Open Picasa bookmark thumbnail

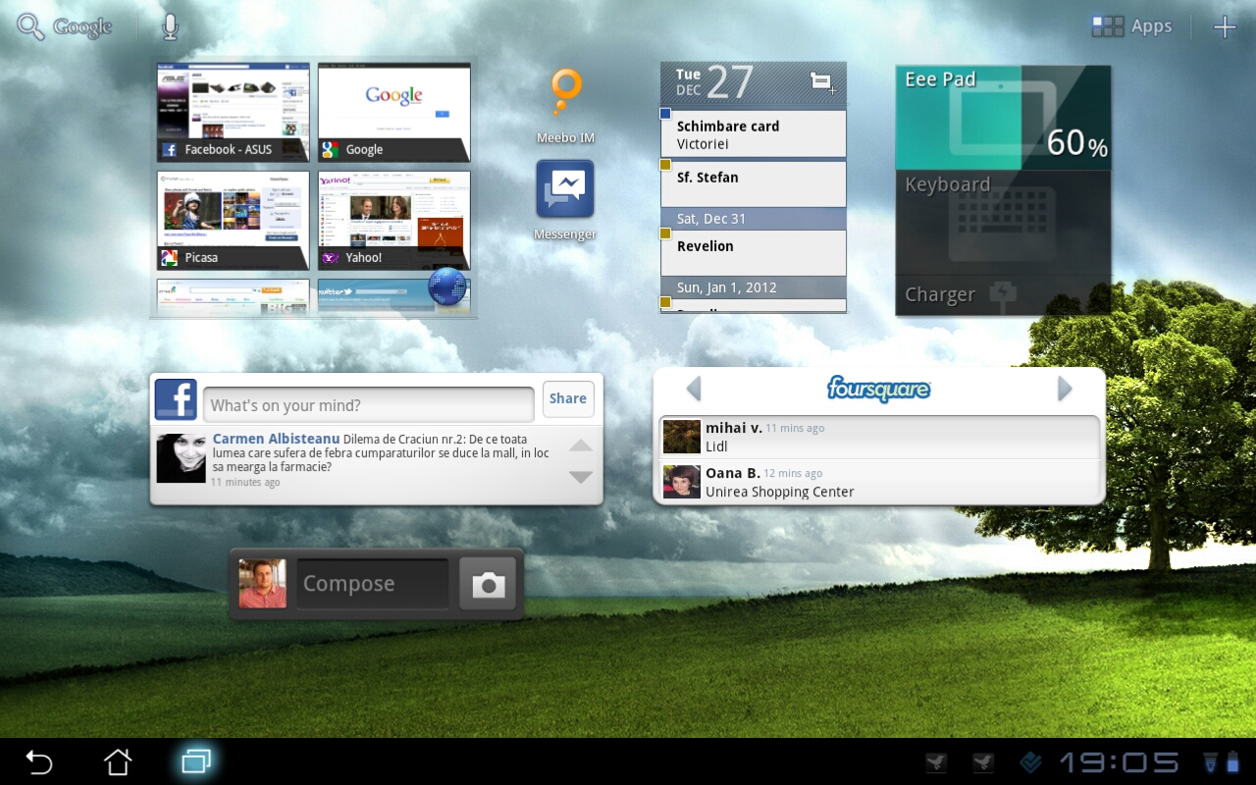tap(234, 221)
